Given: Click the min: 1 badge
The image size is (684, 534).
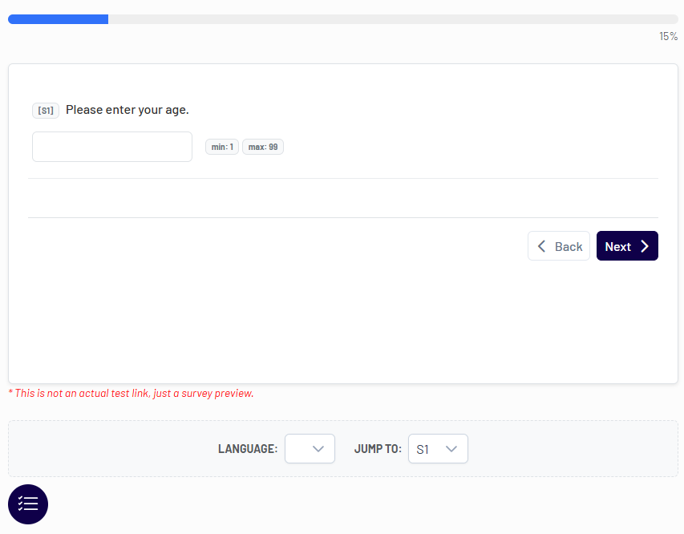Looking at the screenshot, I should coord(222,147).
